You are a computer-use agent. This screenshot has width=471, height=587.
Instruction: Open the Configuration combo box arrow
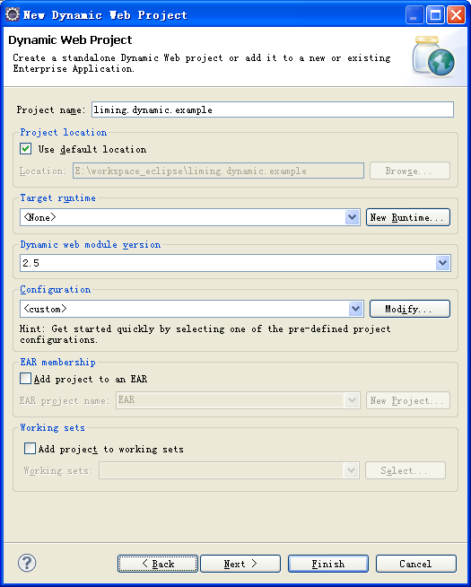(355, 309)
